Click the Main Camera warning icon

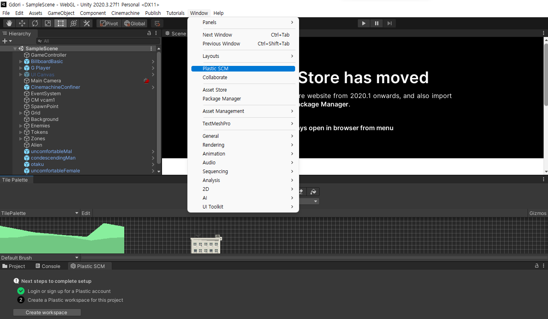pyautogui.click(x=146, y=81)
